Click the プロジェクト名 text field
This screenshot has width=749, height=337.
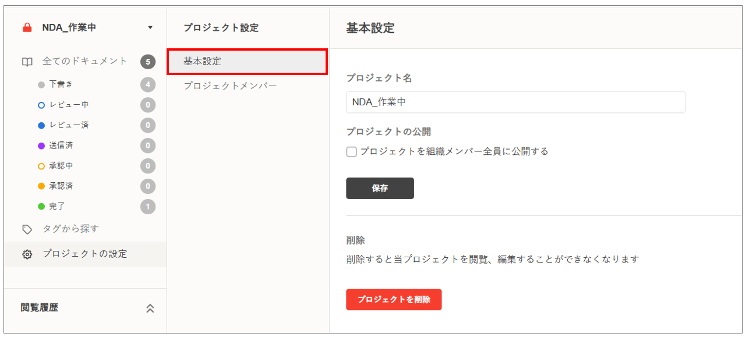click(x=515, y=102)
